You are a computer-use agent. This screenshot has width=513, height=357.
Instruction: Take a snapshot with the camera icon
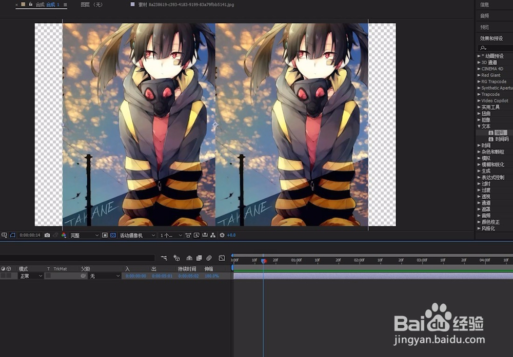point(47,235)
